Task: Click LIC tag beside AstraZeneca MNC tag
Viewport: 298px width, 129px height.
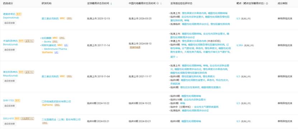Action: pos(66,45)
